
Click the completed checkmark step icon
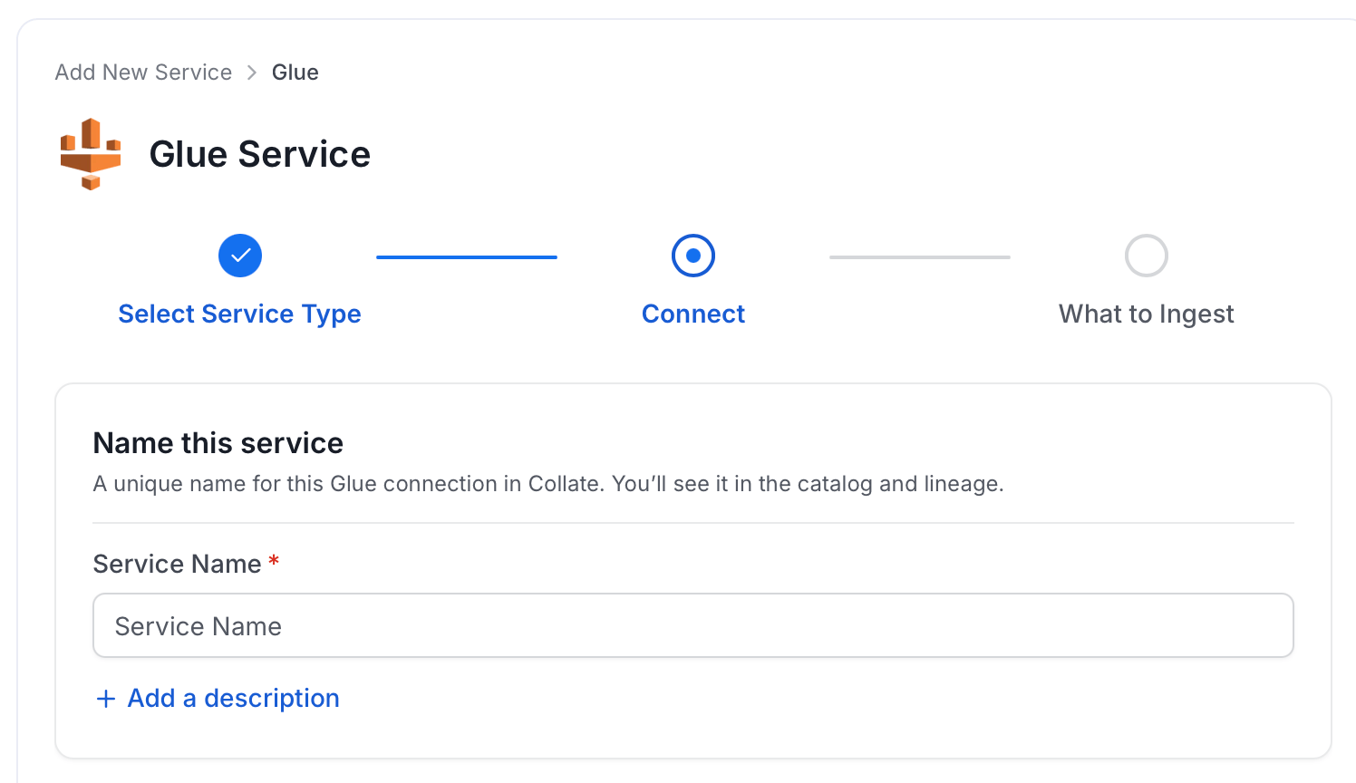(x=240, y=256)
